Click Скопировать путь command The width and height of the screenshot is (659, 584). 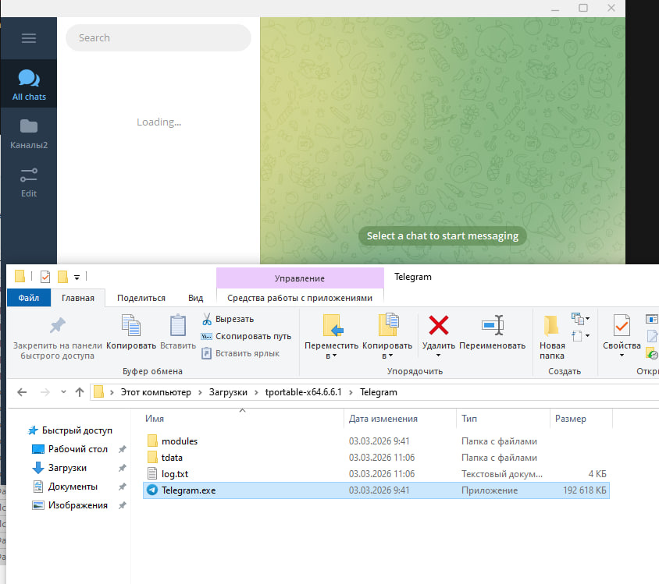tap(246, 337)
